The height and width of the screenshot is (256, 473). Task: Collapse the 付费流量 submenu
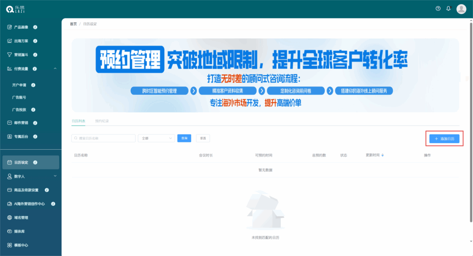(55, 69)
